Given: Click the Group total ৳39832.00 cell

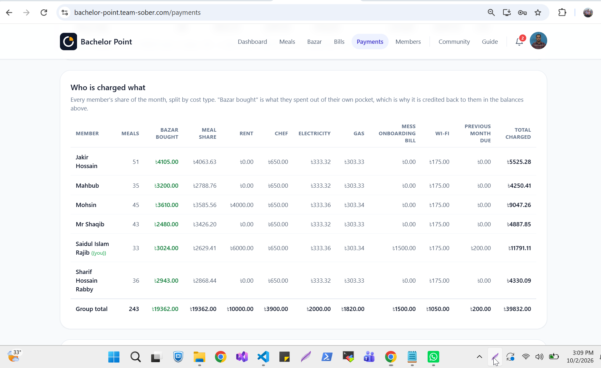Looking at the screenshot, I should click(x=517, y=309).
